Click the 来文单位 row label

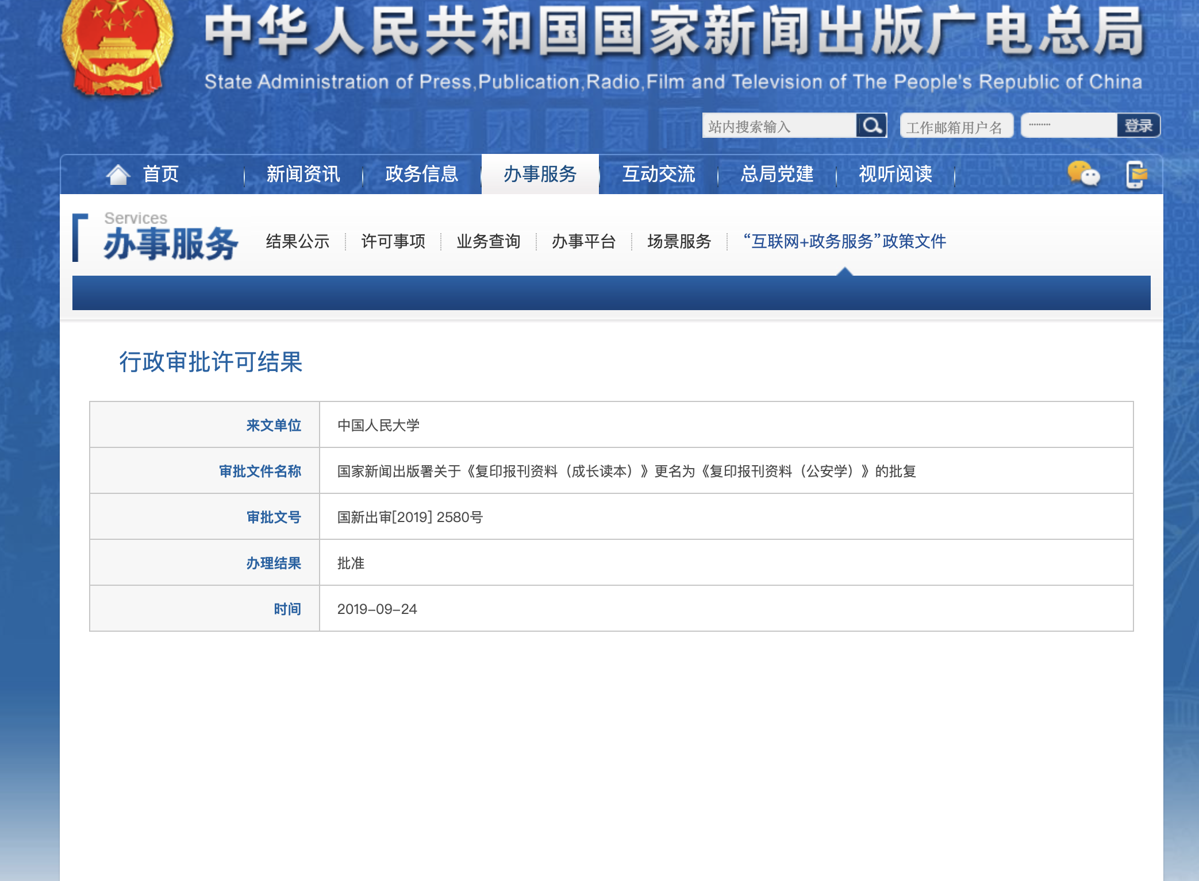pos(274,425)
